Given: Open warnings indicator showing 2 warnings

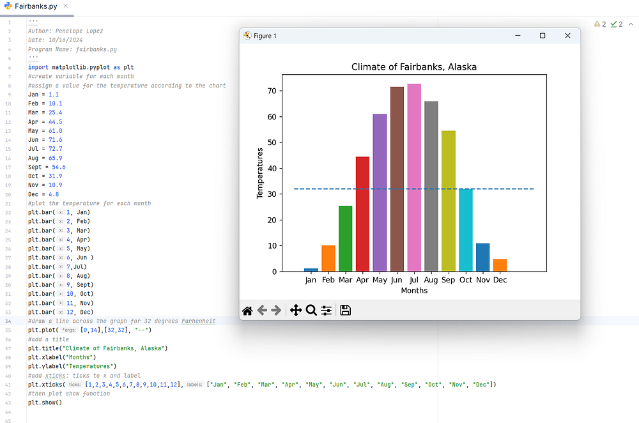Looking at the screenshot, I should pyautogui.click(x=600, y=24).
